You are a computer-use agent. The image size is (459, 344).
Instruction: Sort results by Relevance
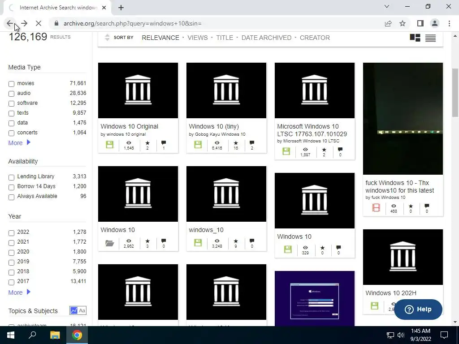point(160,38)
